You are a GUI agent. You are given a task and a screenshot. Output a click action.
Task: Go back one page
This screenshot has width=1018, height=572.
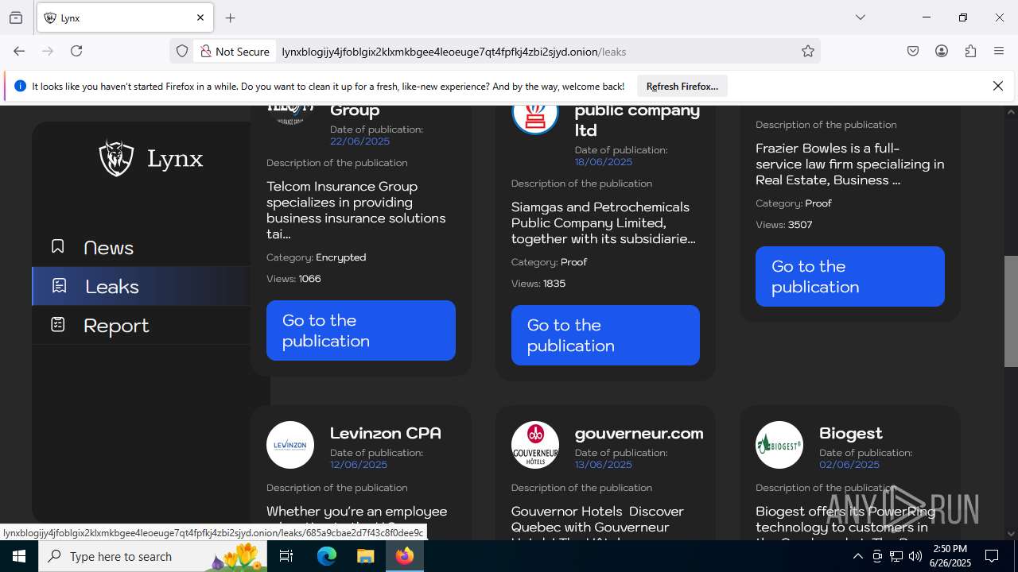19,51
